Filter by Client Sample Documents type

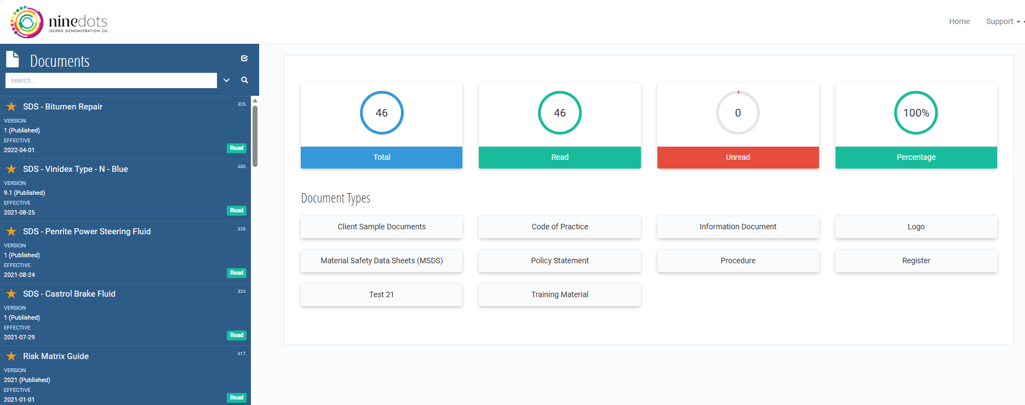pyautogui.click(x=381, y=227)
